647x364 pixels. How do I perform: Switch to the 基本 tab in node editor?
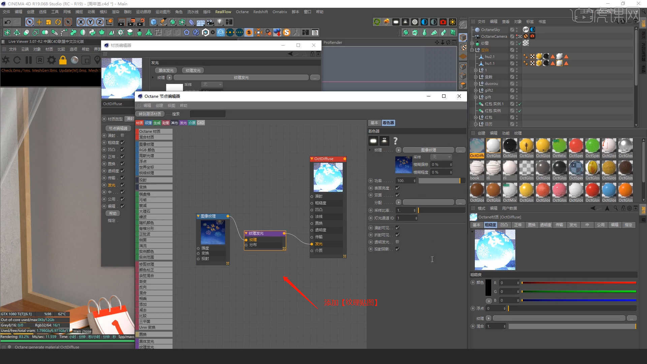pos(374,123)
